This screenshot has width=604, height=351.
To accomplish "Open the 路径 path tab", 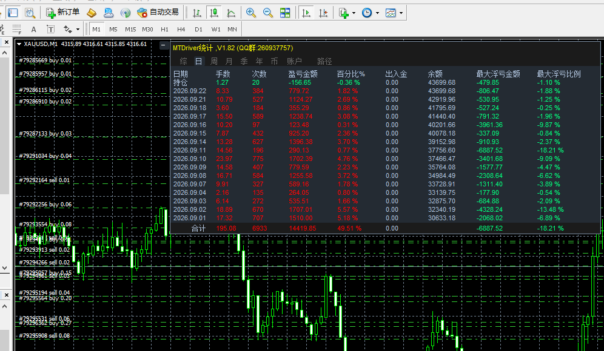I will pos(324,61).
